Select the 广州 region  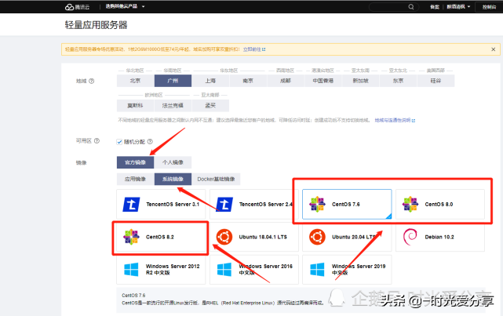pyautogui.click(x=173, y=81)
